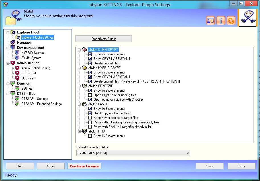Image resolution: width=260 pixels, height=181 pixels.
Task: Click the abylon PASTE clipboard icon
Action: (x=85, y=104)
